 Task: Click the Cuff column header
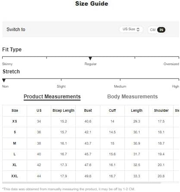[112, 110]
